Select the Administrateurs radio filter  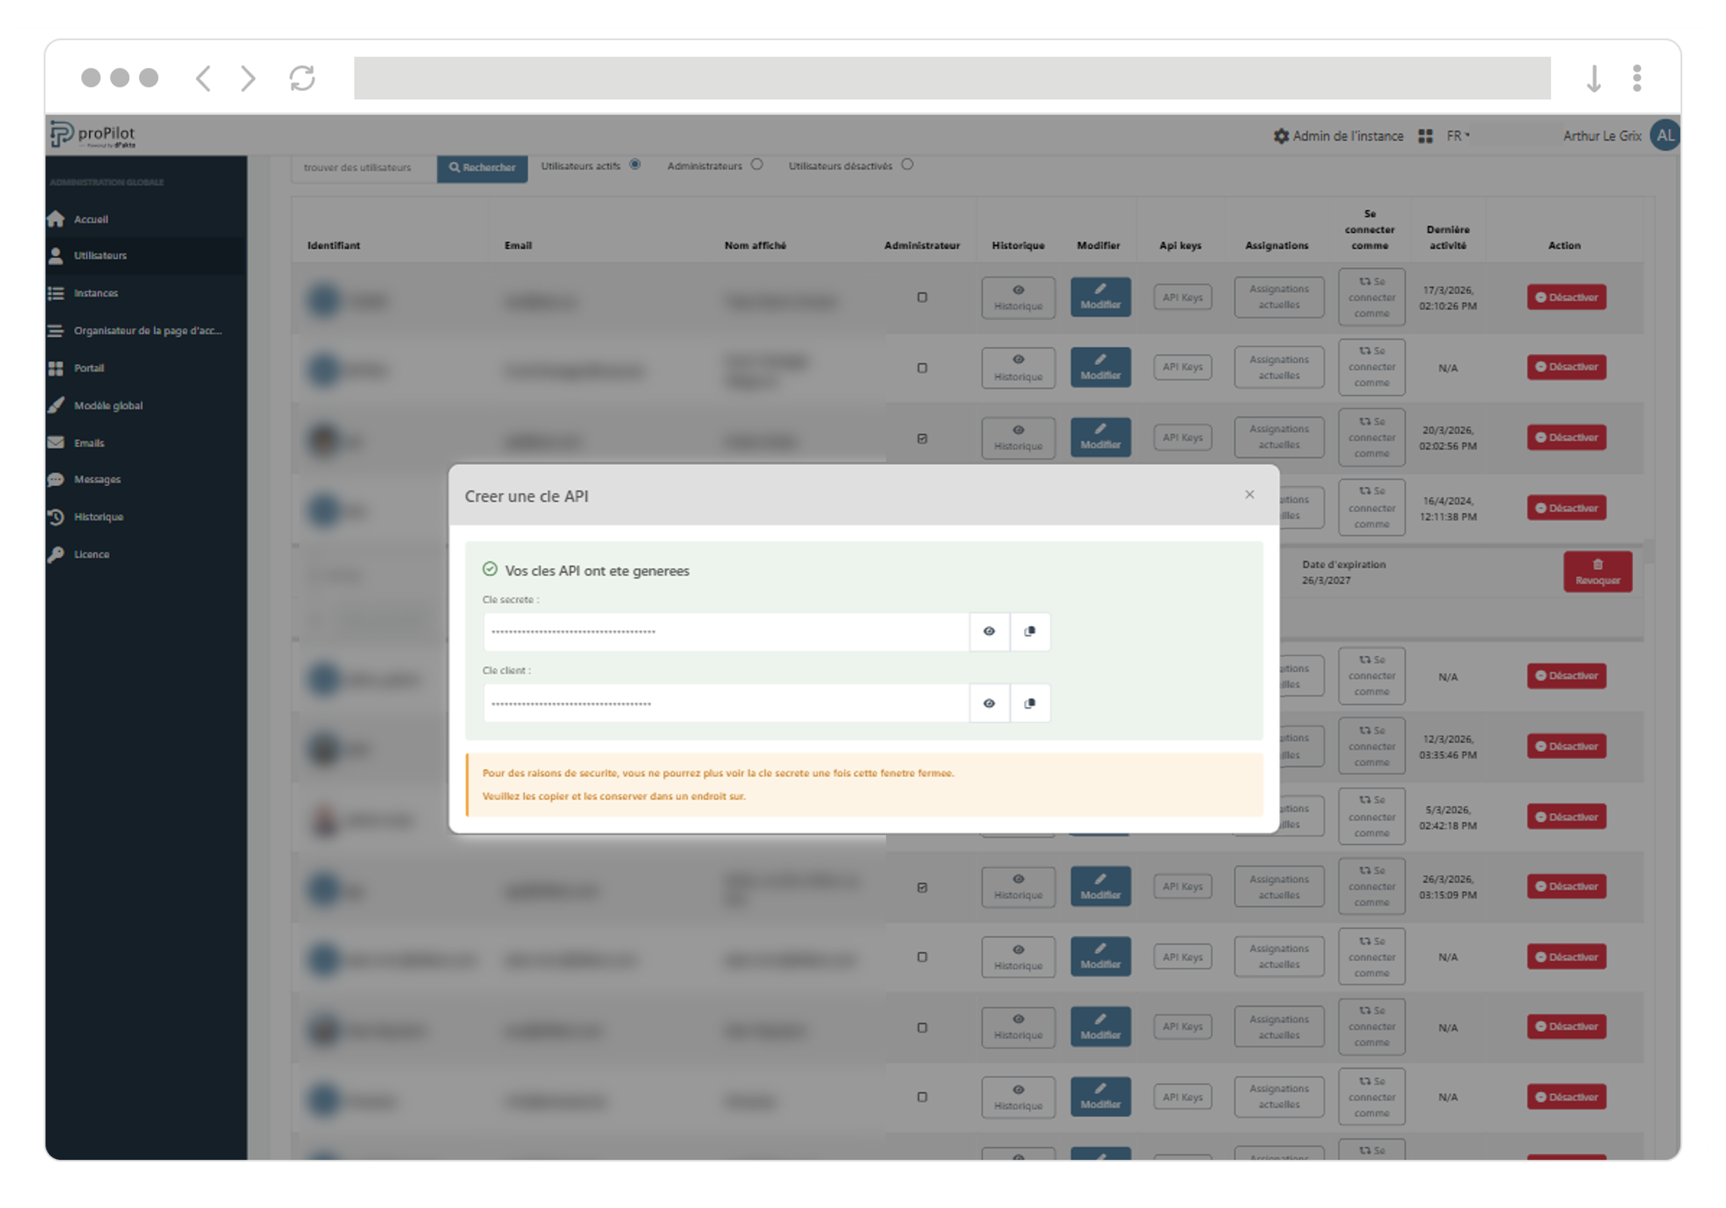tap(757, 164)
